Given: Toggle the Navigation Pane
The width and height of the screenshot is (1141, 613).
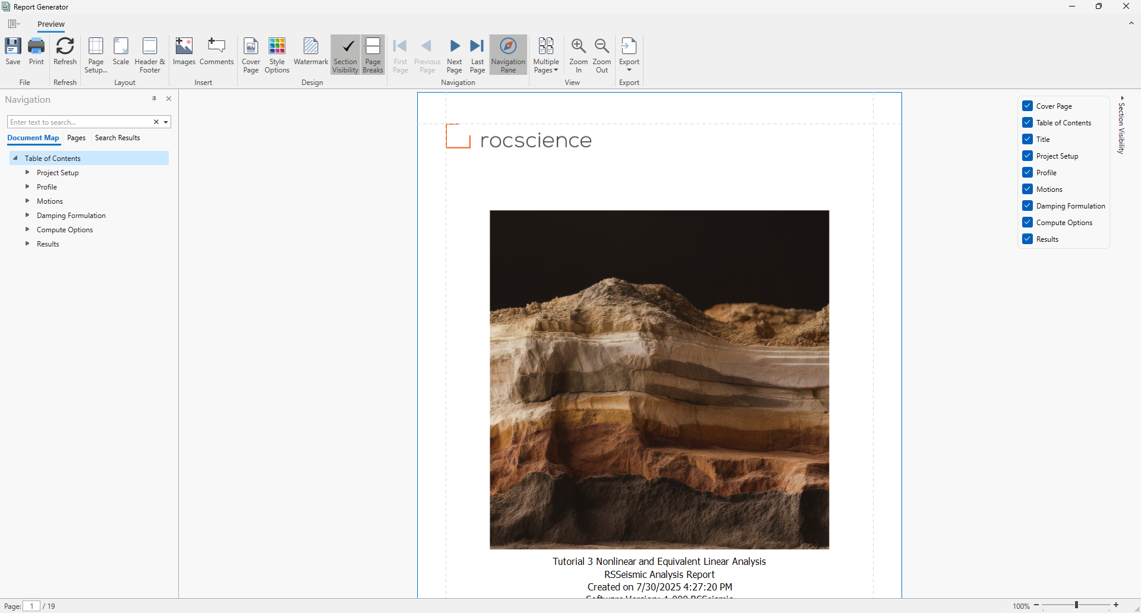Looking at the screenshot, I should (508, 55).
